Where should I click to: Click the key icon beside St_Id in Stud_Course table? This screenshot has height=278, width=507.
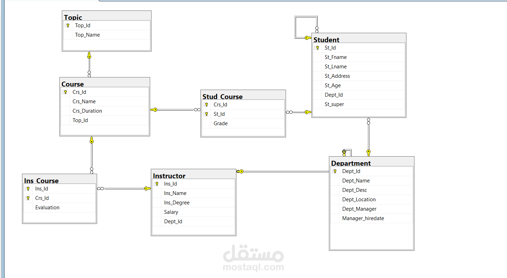pos(207,114)
